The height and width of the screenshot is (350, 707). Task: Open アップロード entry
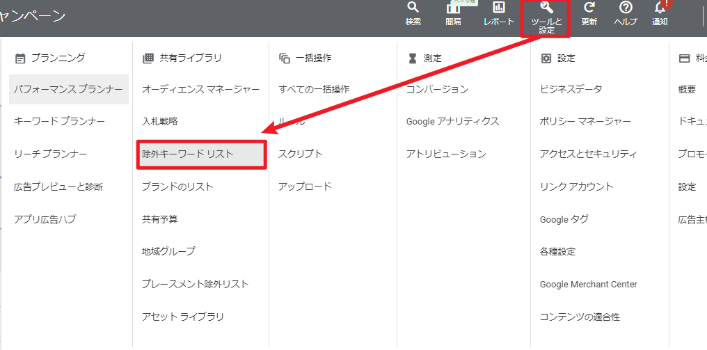305,186
